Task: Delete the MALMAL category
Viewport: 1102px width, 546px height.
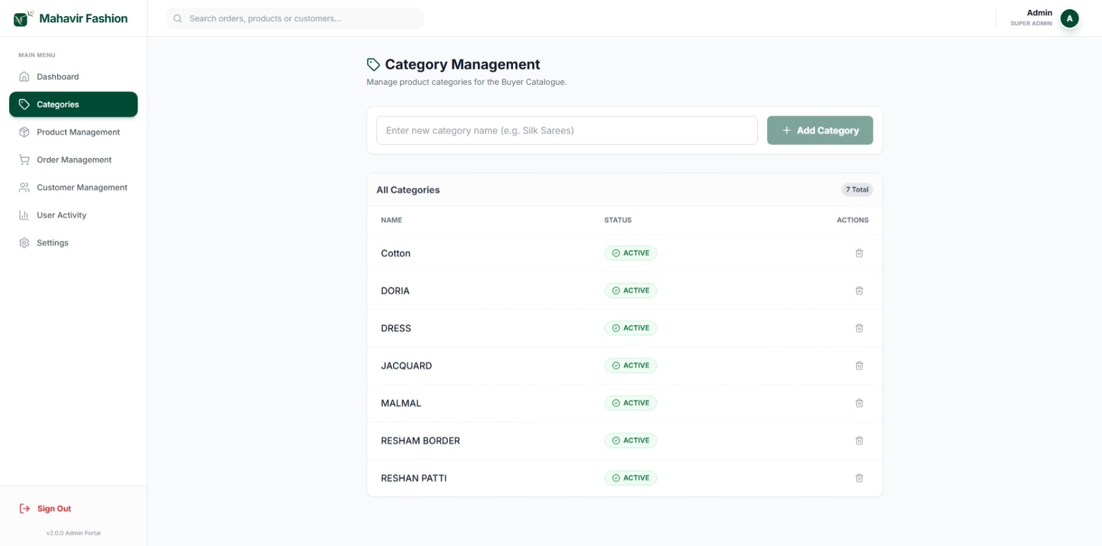Action: pyautogui.click(x=859, y=403)
